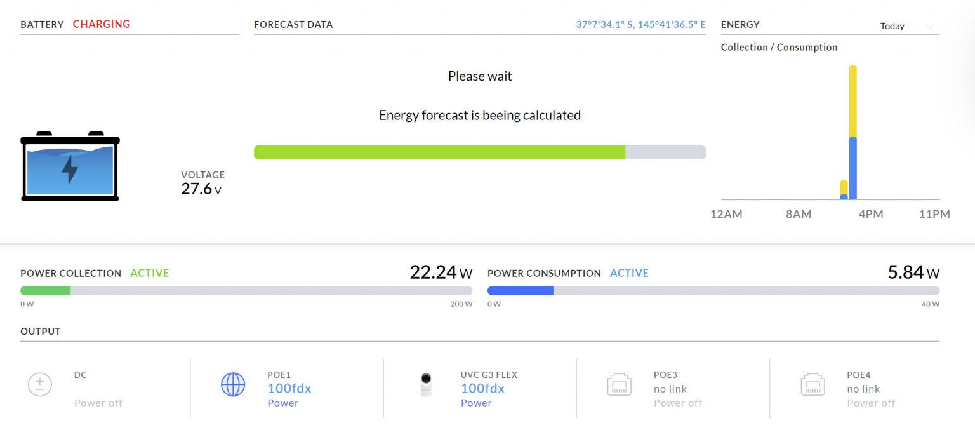975x437 pixels.
Task: Select the POE3 device icon
Action: tap(619, 384)
